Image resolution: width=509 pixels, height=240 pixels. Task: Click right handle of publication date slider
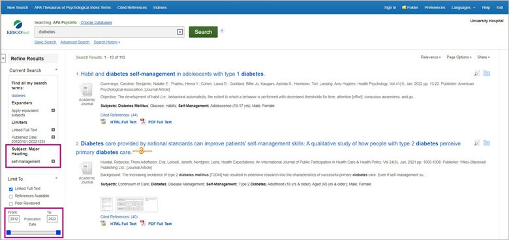tap(58, 232)
